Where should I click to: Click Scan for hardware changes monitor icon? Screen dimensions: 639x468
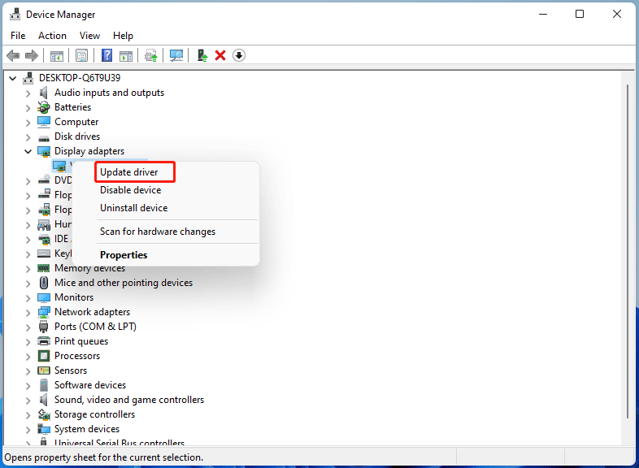pos(176,55)
